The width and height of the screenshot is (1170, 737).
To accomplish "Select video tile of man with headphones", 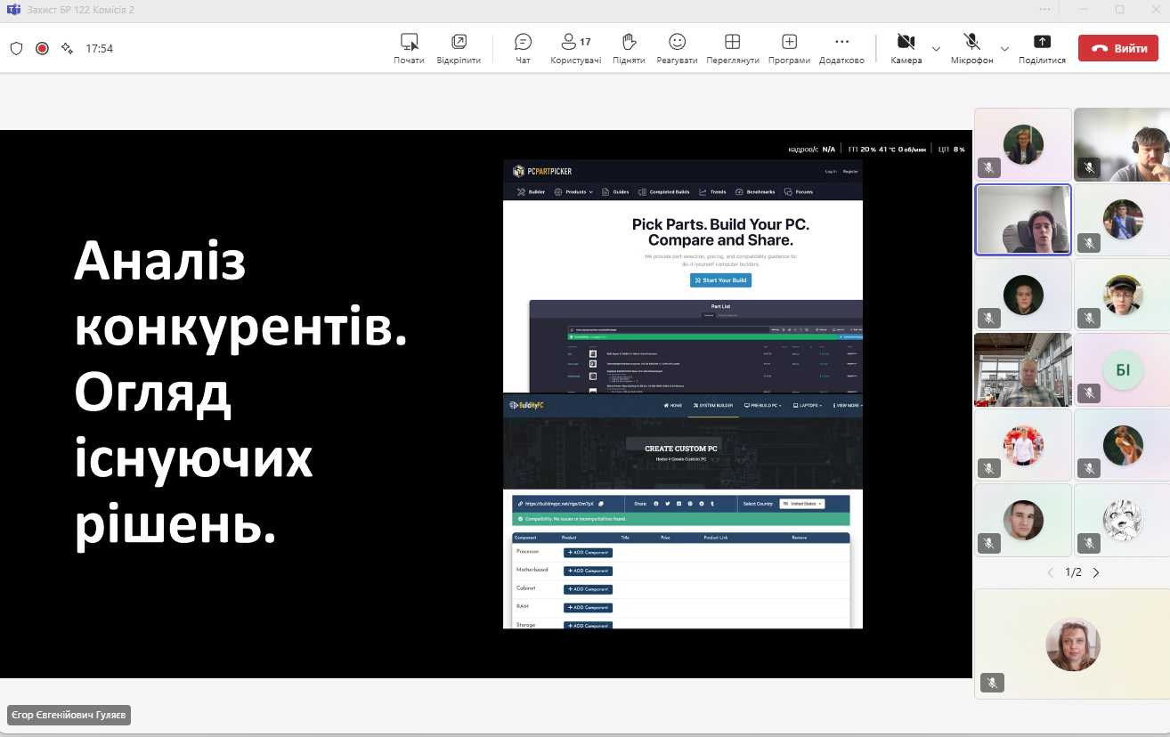I will [1122, 144].
